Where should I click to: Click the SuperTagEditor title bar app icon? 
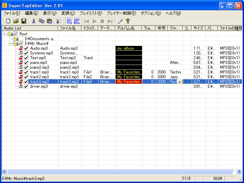5,5
